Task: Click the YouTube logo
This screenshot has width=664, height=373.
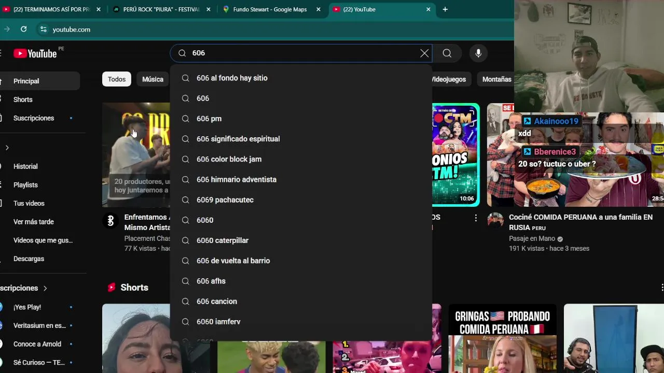Action: [35, 53]
